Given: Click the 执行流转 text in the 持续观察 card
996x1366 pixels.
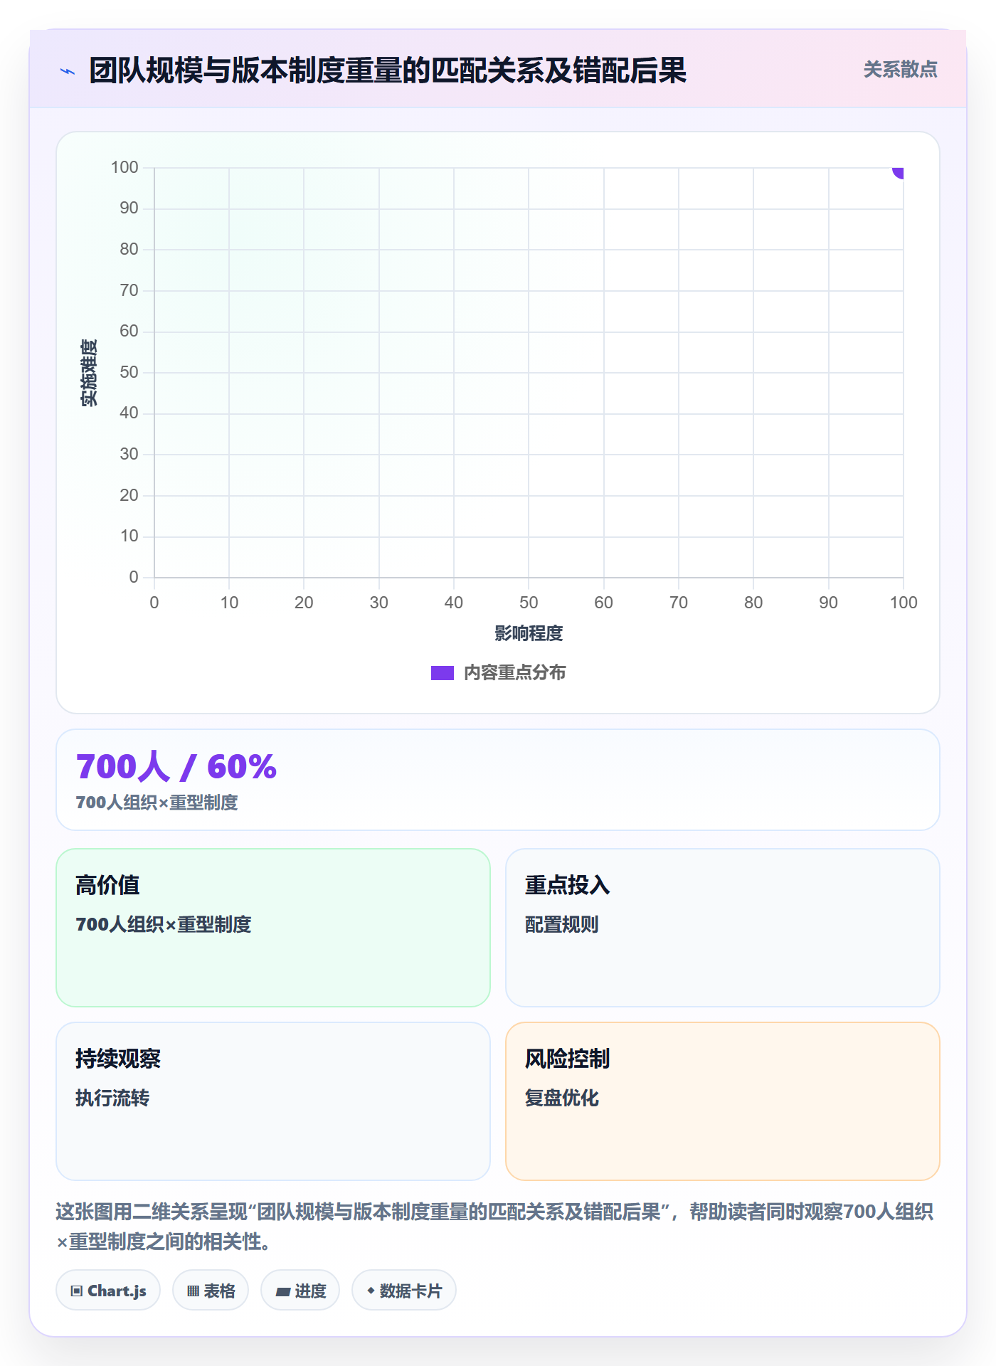Looking at the screenshot, I should pyautogui.click(x=112, y=1098).
